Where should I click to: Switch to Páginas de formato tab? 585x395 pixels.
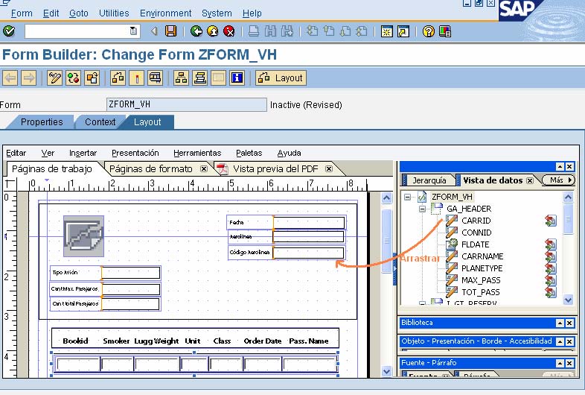tap(151, 169)
